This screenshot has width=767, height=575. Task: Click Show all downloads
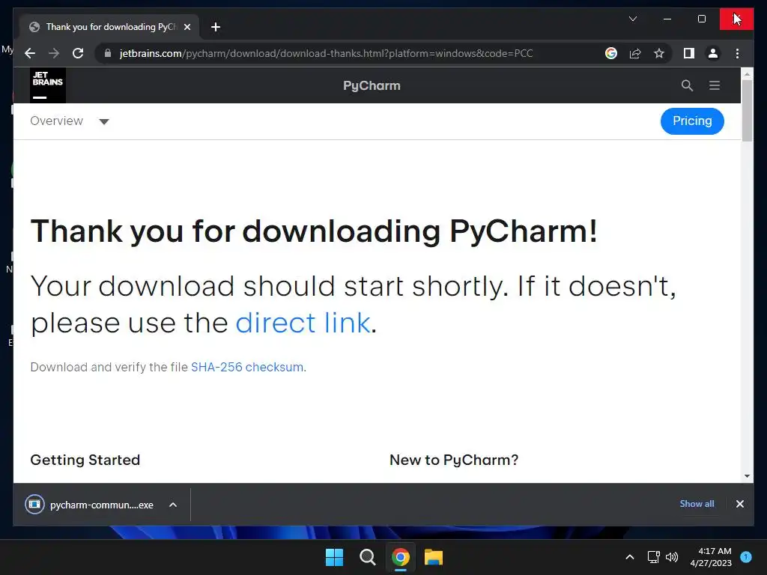point(697,504)
